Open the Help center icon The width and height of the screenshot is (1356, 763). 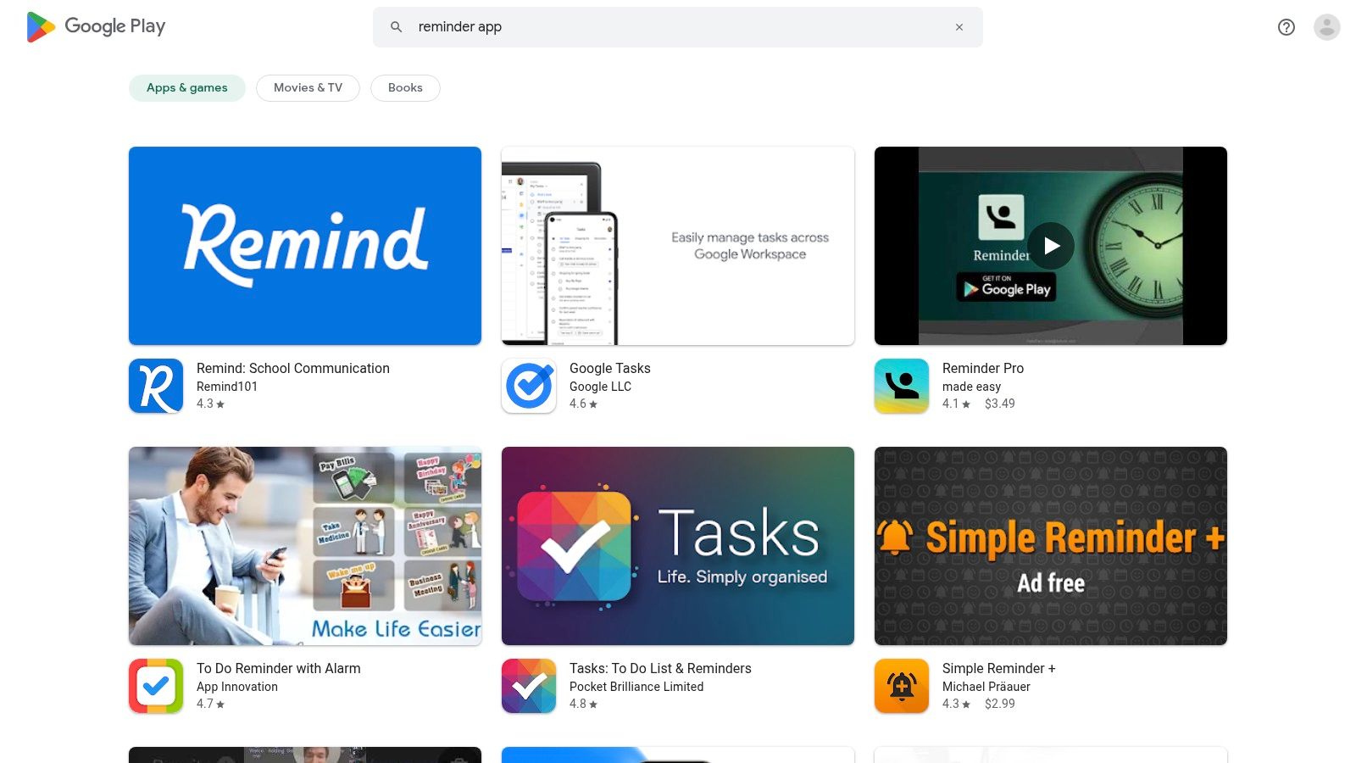tap(1286, 27)
